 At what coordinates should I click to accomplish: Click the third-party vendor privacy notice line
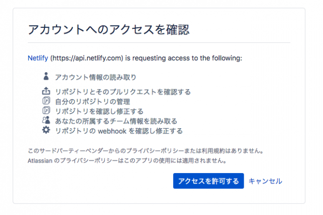click(x=146, y=151)
